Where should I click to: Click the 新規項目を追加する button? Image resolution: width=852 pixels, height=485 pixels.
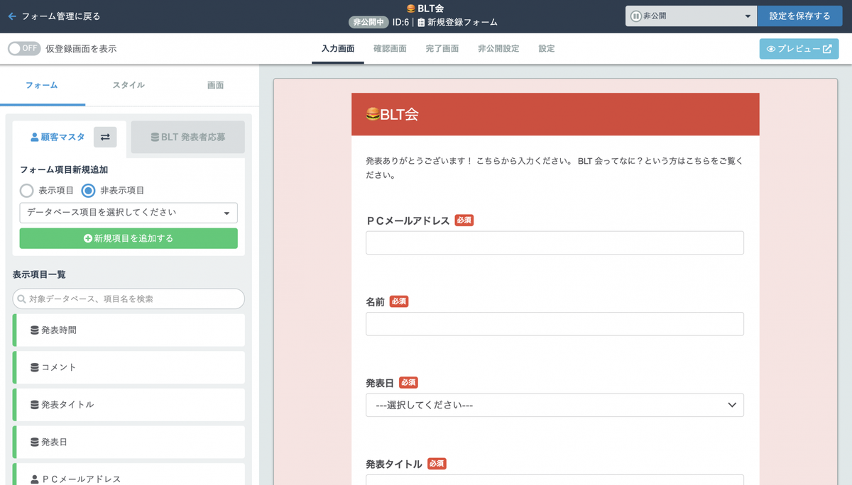[x=128, y=238]
